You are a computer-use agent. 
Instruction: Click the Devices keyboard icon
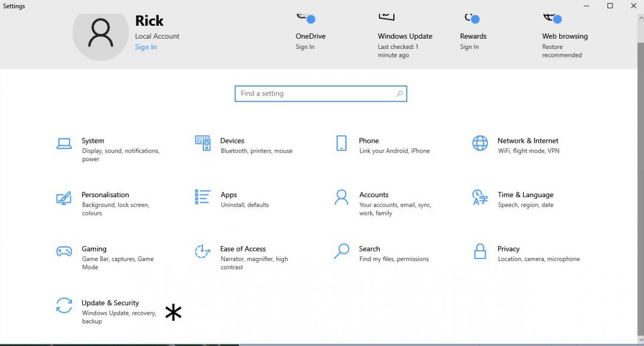pyautogui.click(x=203, y=143)
